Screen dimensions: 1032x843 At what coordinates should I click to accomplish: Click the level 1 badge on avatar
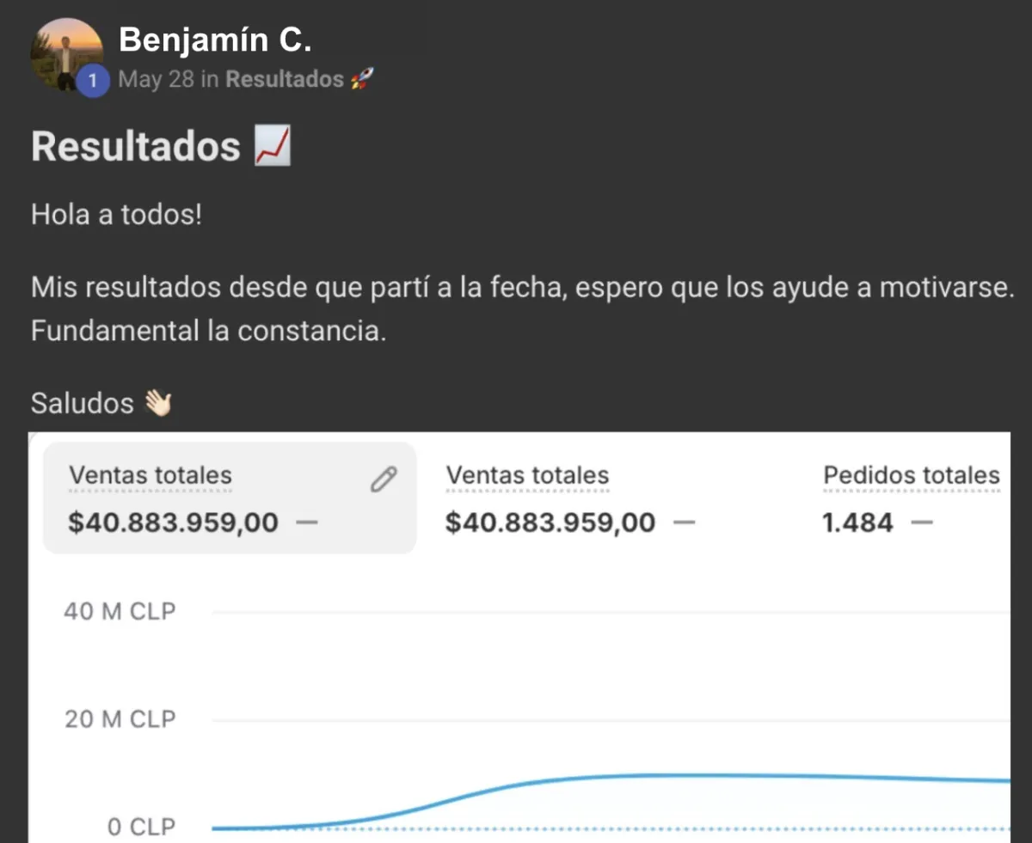pyautogui.click(x=92, y=82)
